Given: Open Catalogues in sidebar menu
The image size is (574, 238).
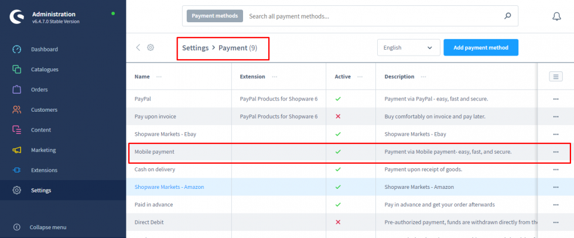Looking at the screenshot, I should (45, 70).
